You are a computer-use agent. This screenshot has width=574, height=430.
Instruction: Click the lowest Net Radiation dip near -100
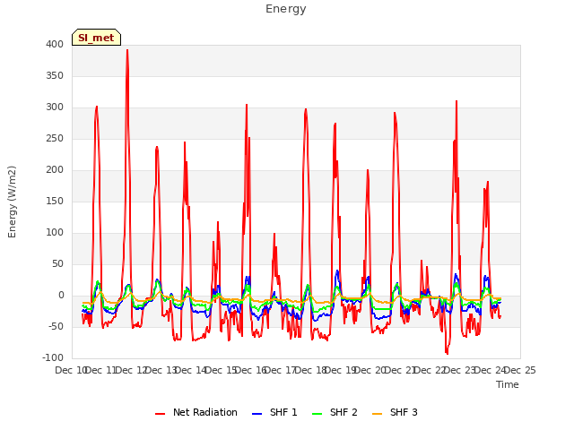(x=447, y=353)
